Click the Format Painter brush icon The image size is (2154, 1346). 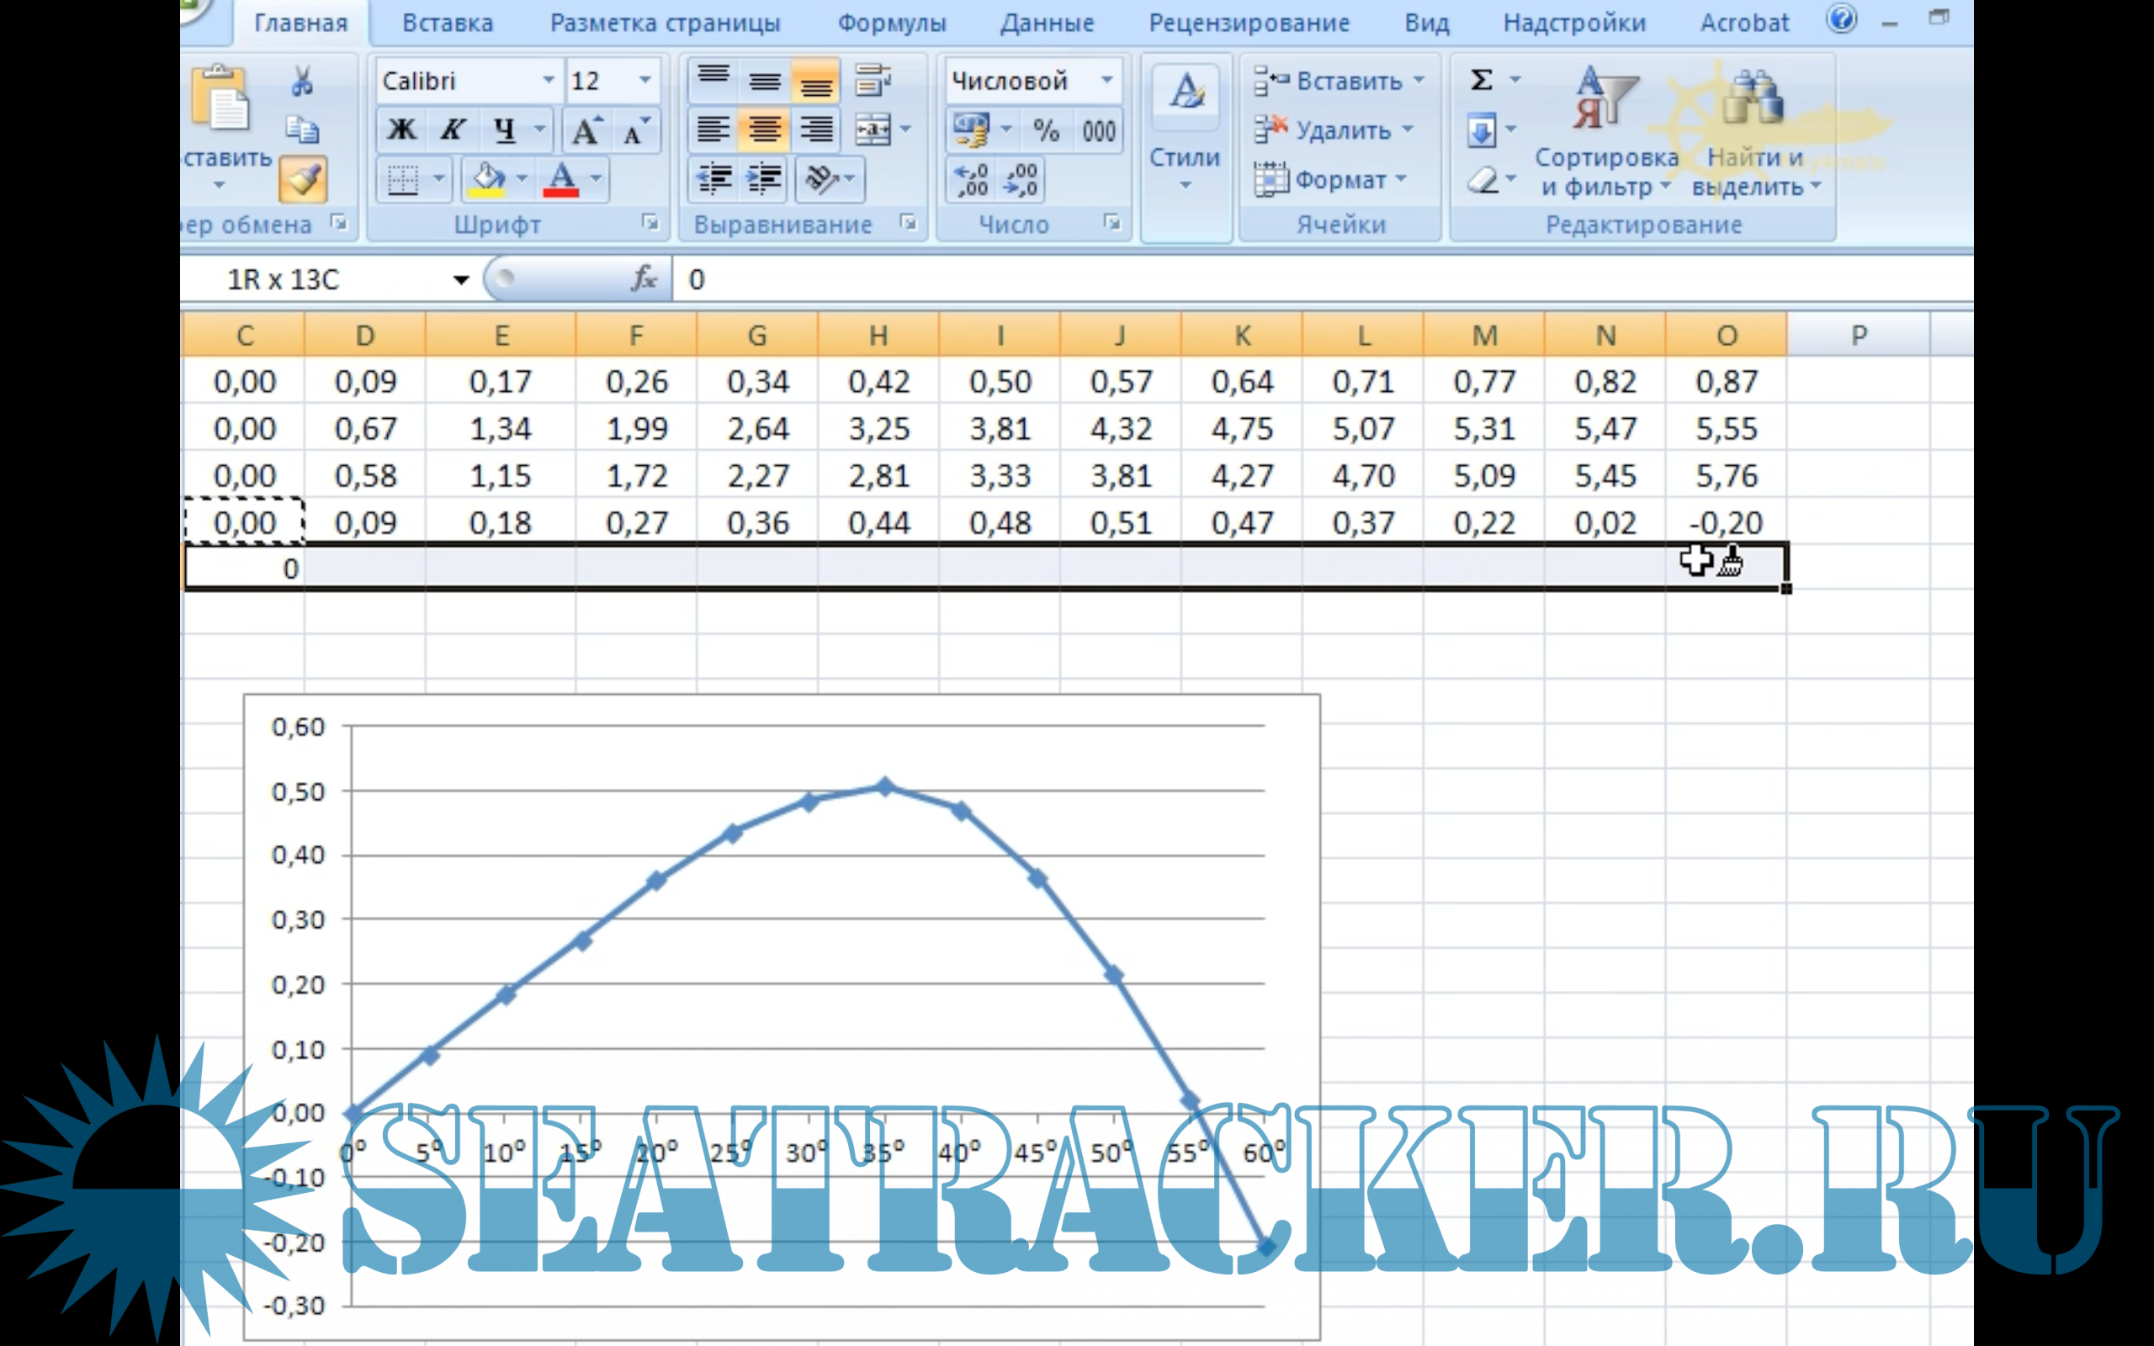[303, 179]
